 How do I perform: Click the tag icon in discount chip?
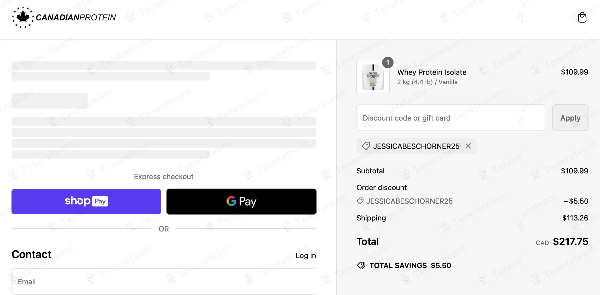click(x=366, y=146)
